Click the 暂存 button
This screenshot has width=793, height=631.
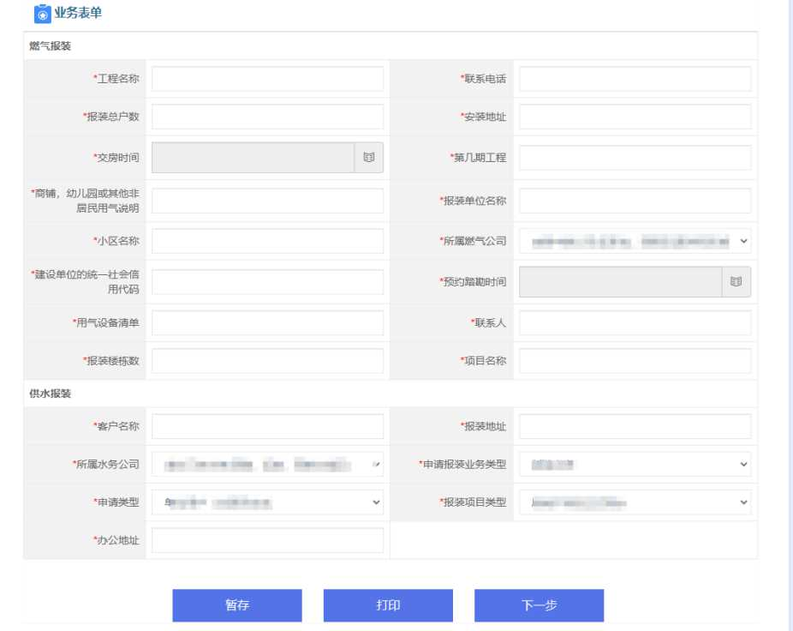tap(237, 605)
